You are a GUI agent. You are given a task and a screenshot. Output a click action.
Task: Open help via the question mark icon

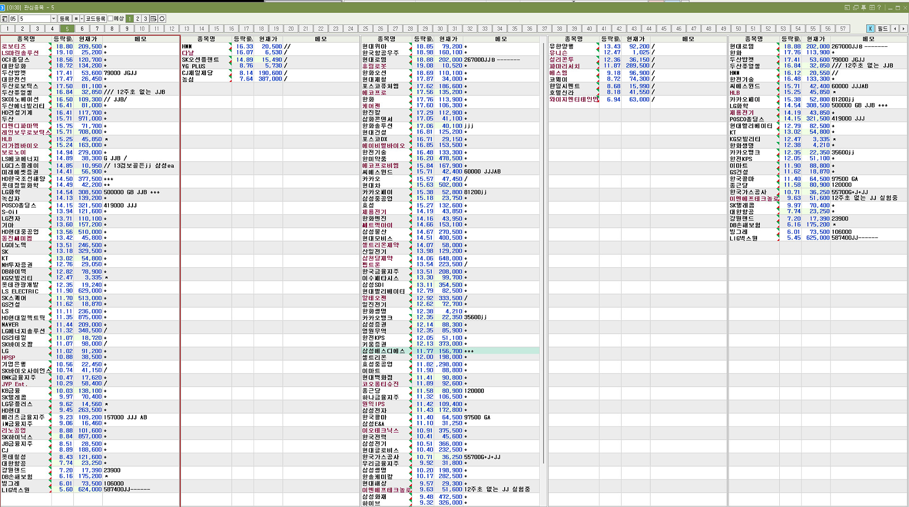[879, 8]
